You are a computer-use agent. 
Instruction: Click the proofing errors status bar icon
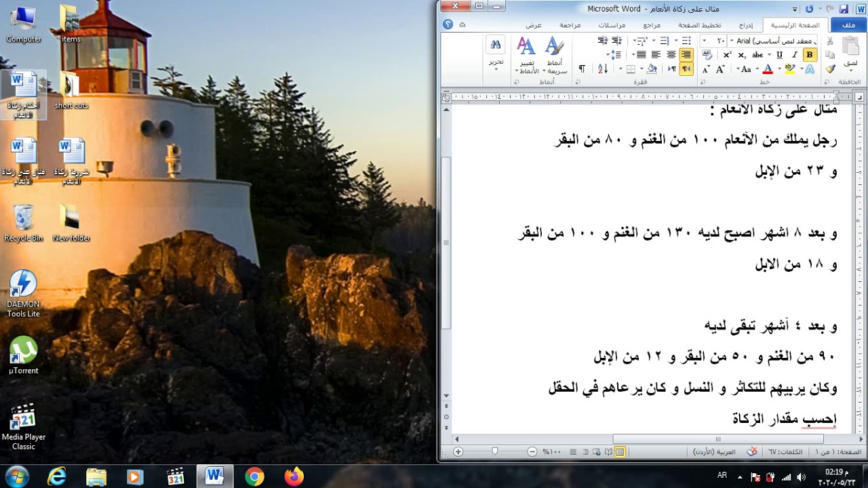[752, 451]
